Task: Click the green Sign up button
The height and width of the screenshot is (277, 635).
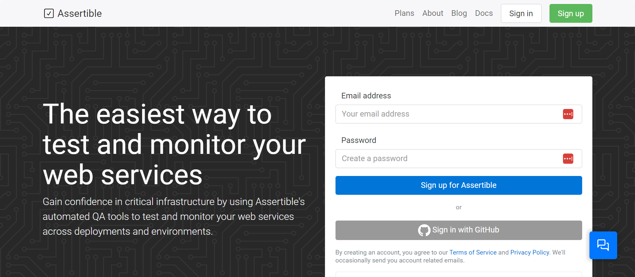Action: point(571,14)
